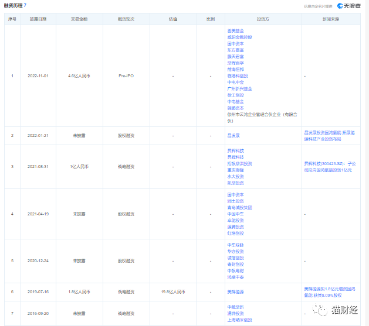This screenshot has height=326, width=369.
Task: Click the 天眼查 logo at top right
Action: [349, 6]
